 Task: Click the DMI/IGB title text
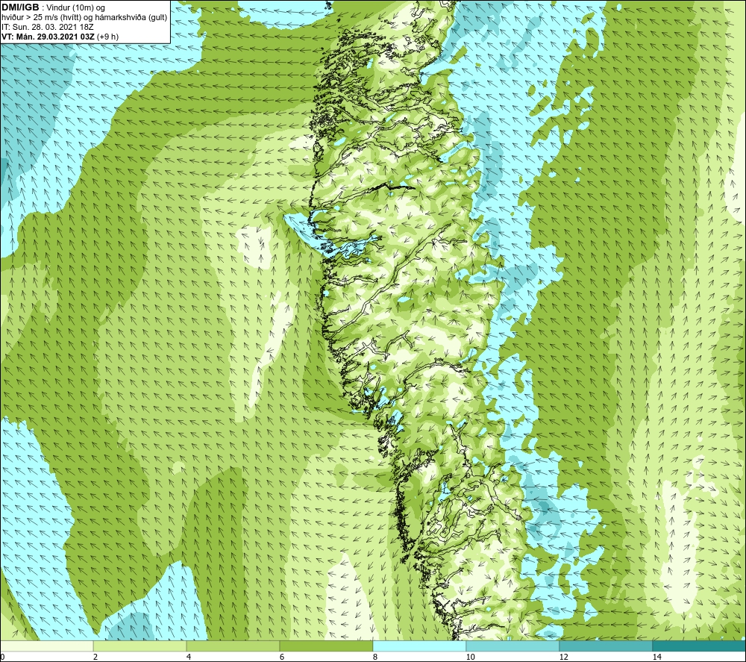pyautogui.click(x=20, y=7)
